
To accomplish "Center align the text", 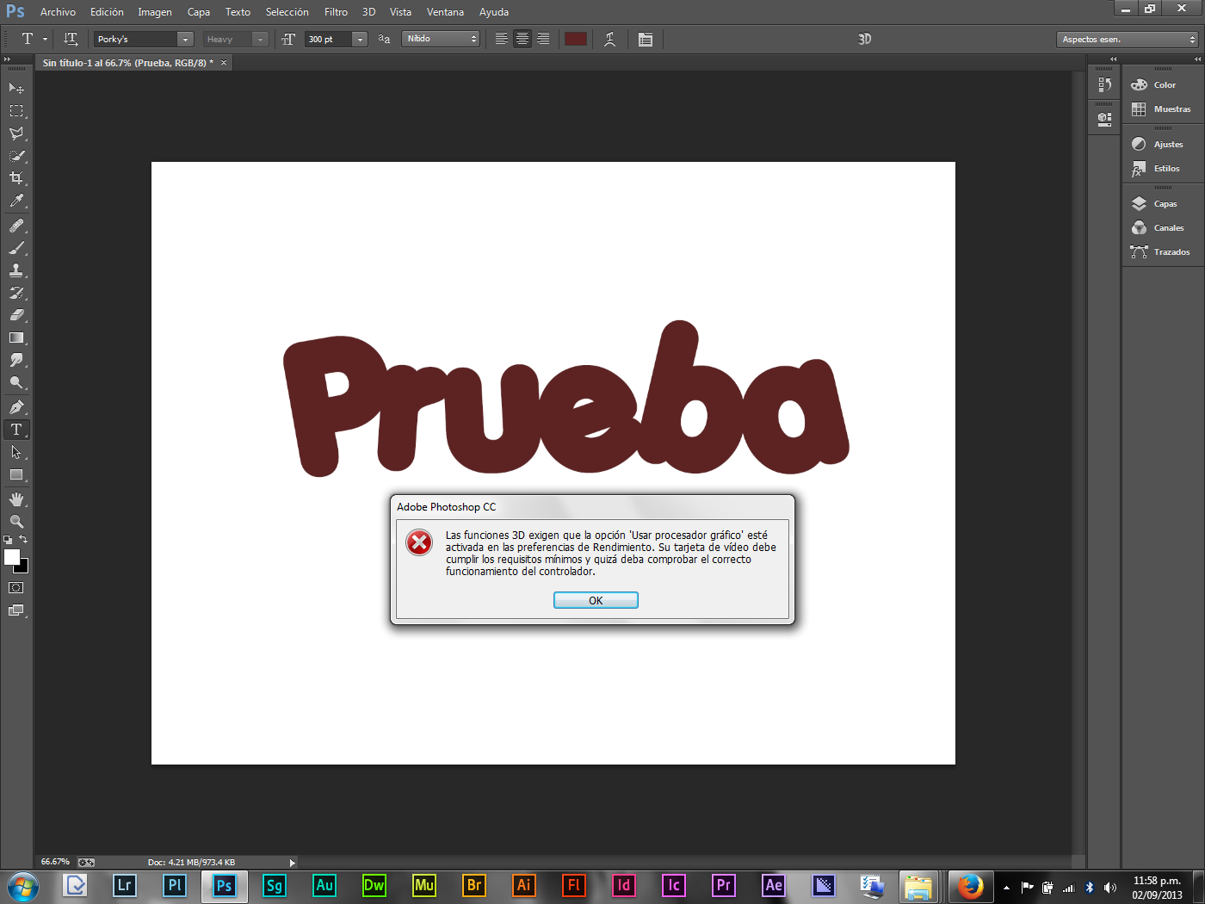I will [x=522, y=39].
